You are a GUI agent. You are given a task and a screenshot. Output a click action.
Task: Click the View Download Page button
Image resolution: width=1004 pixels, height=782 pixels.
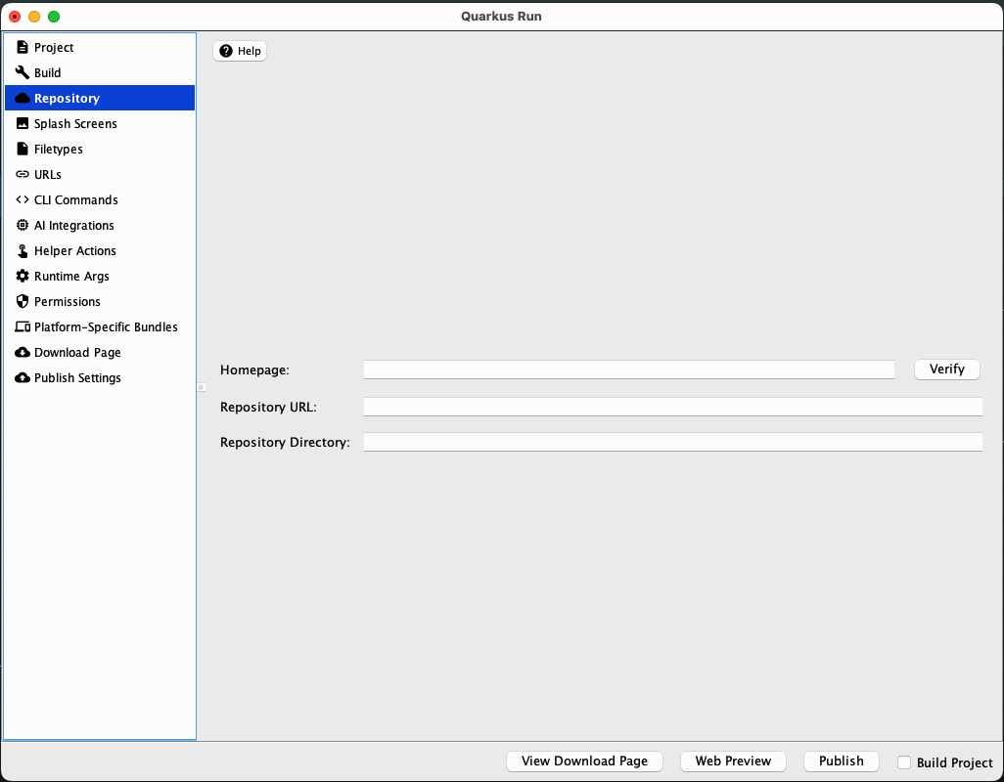coord(584,760)
